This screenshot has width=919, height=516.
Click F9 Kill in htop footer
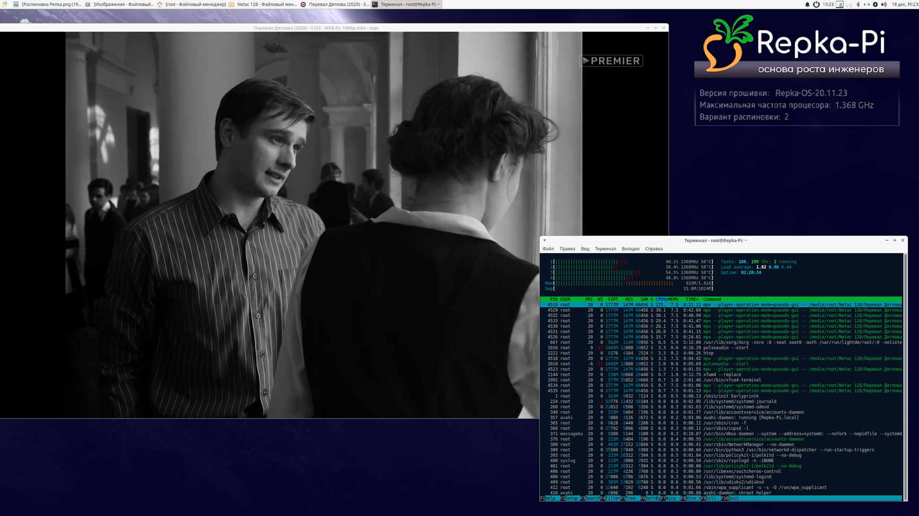[x=711, y=498]
